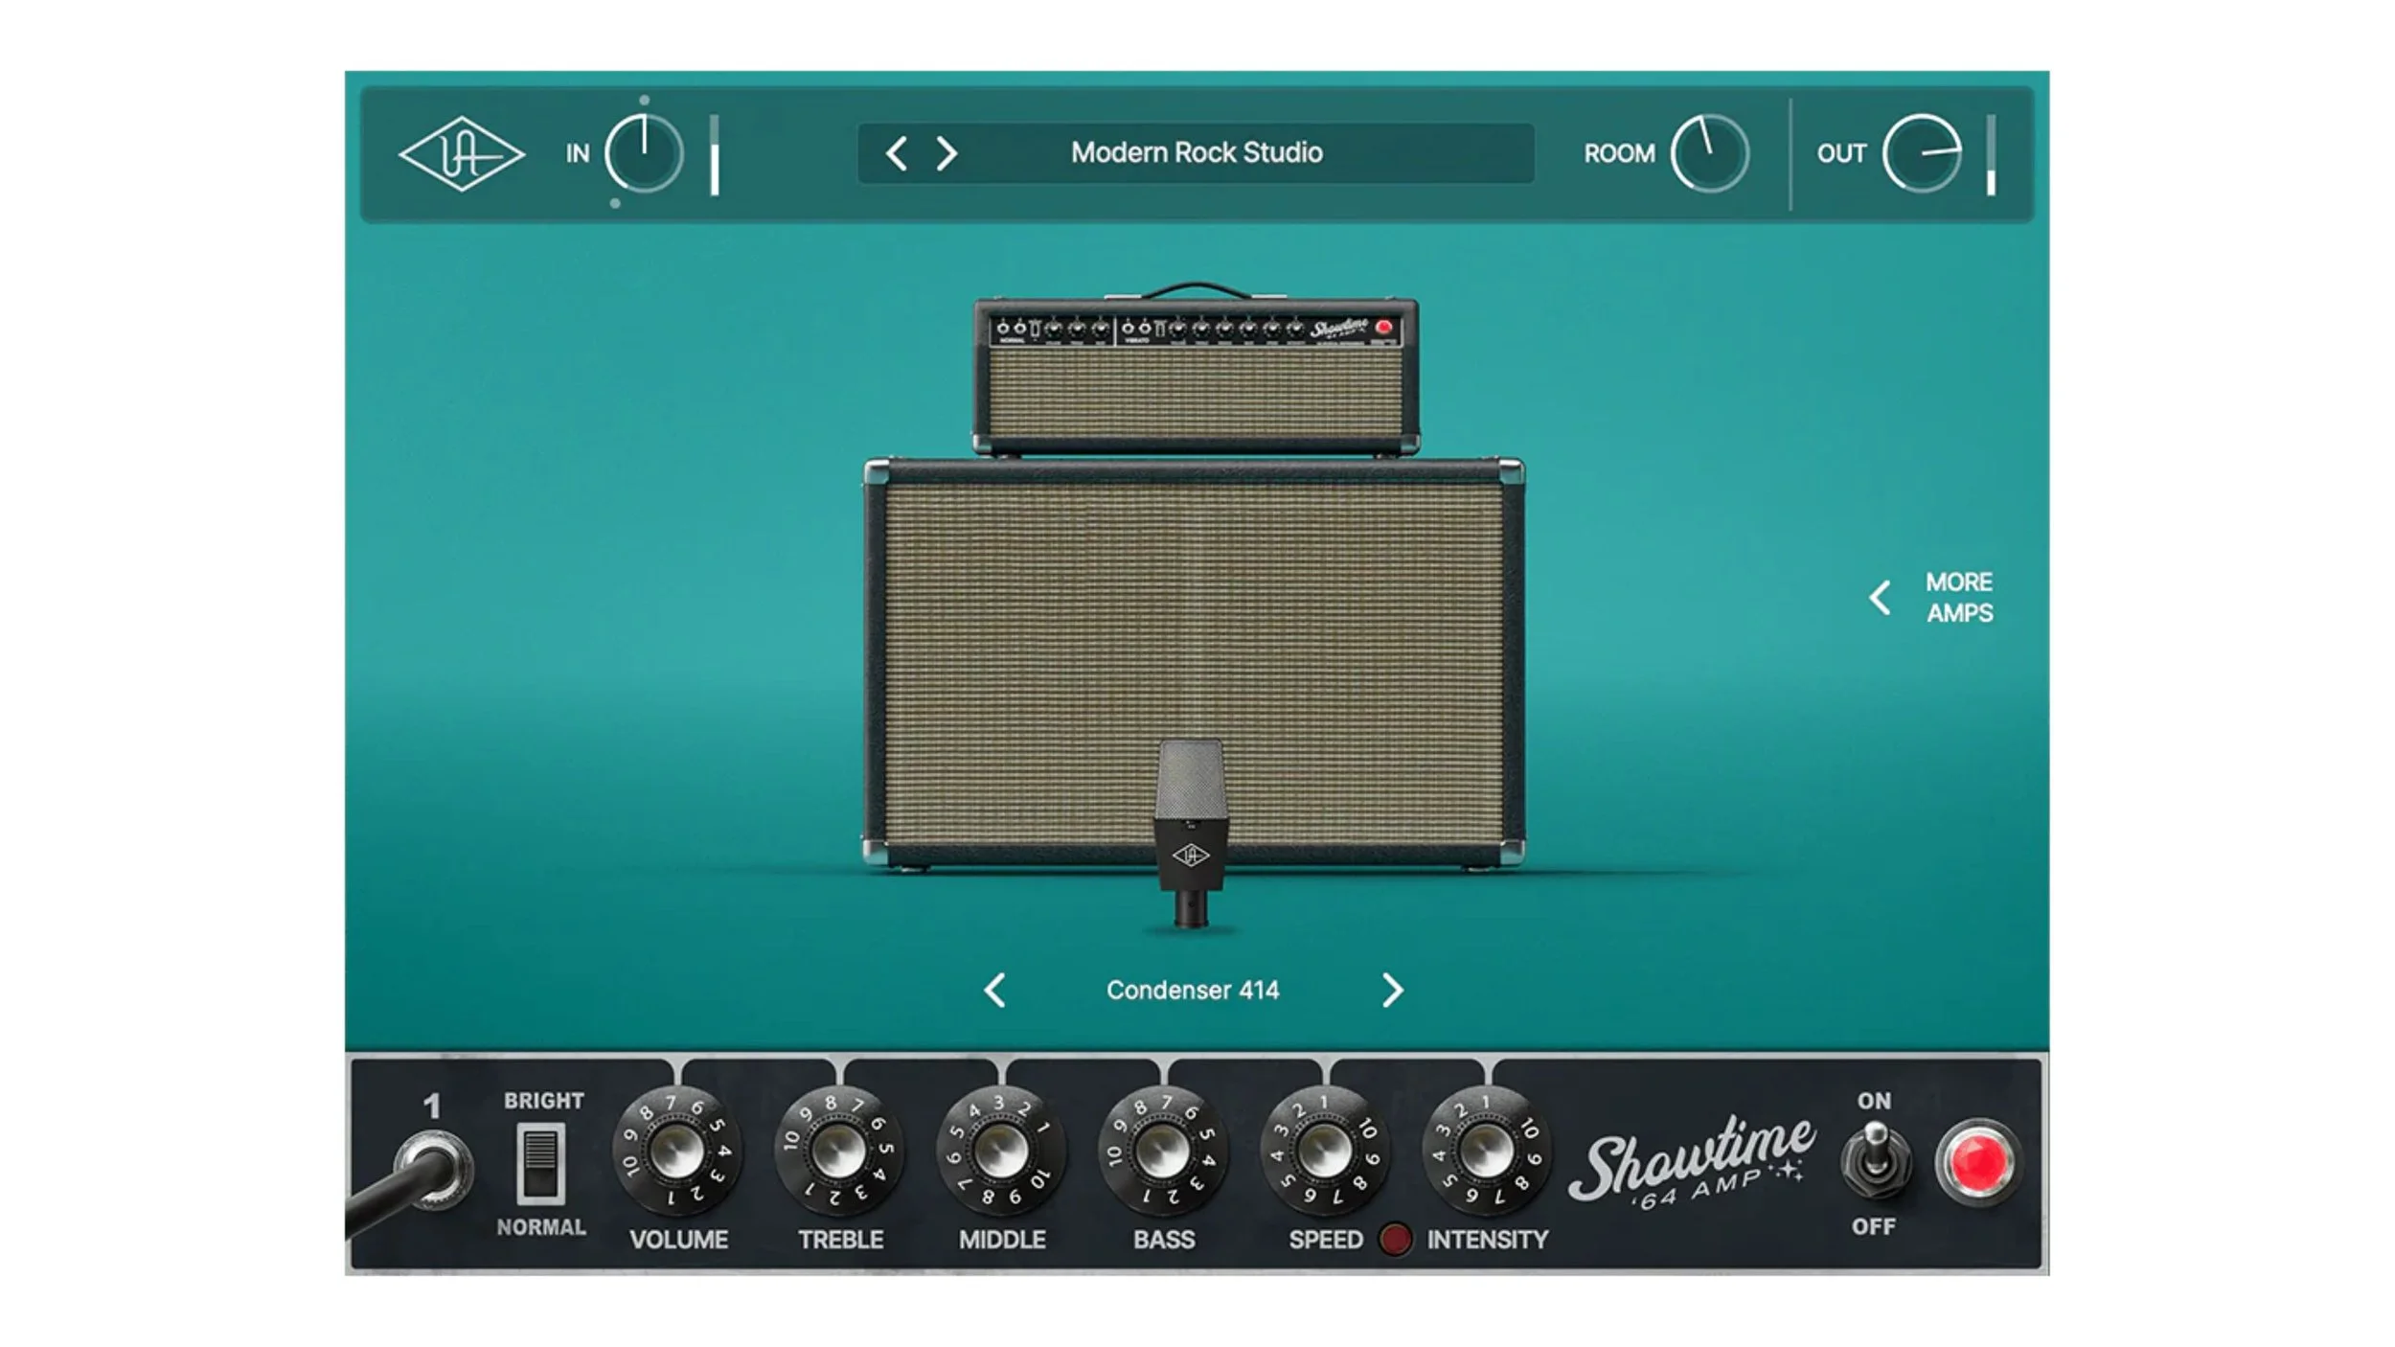Toggle the BRIGHT/NORMAL switch
The height and width of the screenshot is (1347, 2395).
pyautogui.click(x=540, y=1163)
